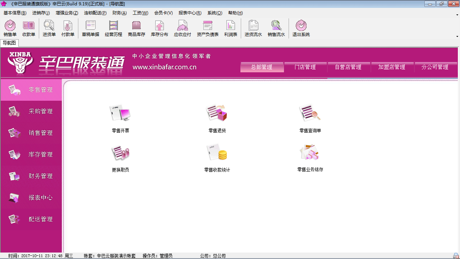Open the 帮助(H) menu

coord(235,13)
